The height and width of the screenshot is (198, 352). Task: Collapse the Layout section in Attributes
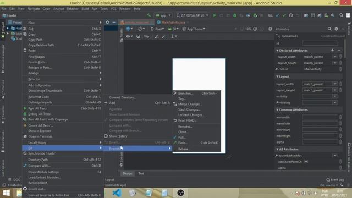point(277,76)
